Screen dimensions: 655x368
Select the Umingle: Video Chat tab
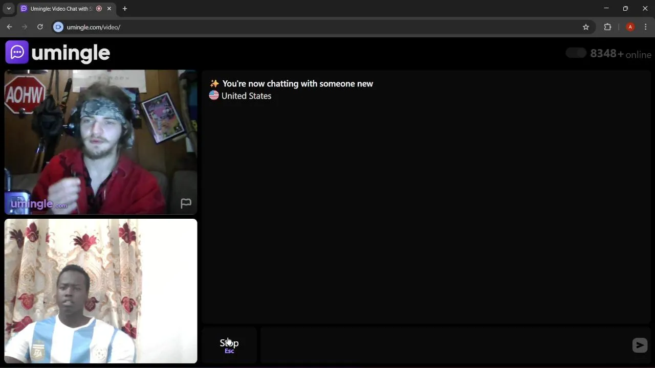pyautogui.click(x=66, y=9)
